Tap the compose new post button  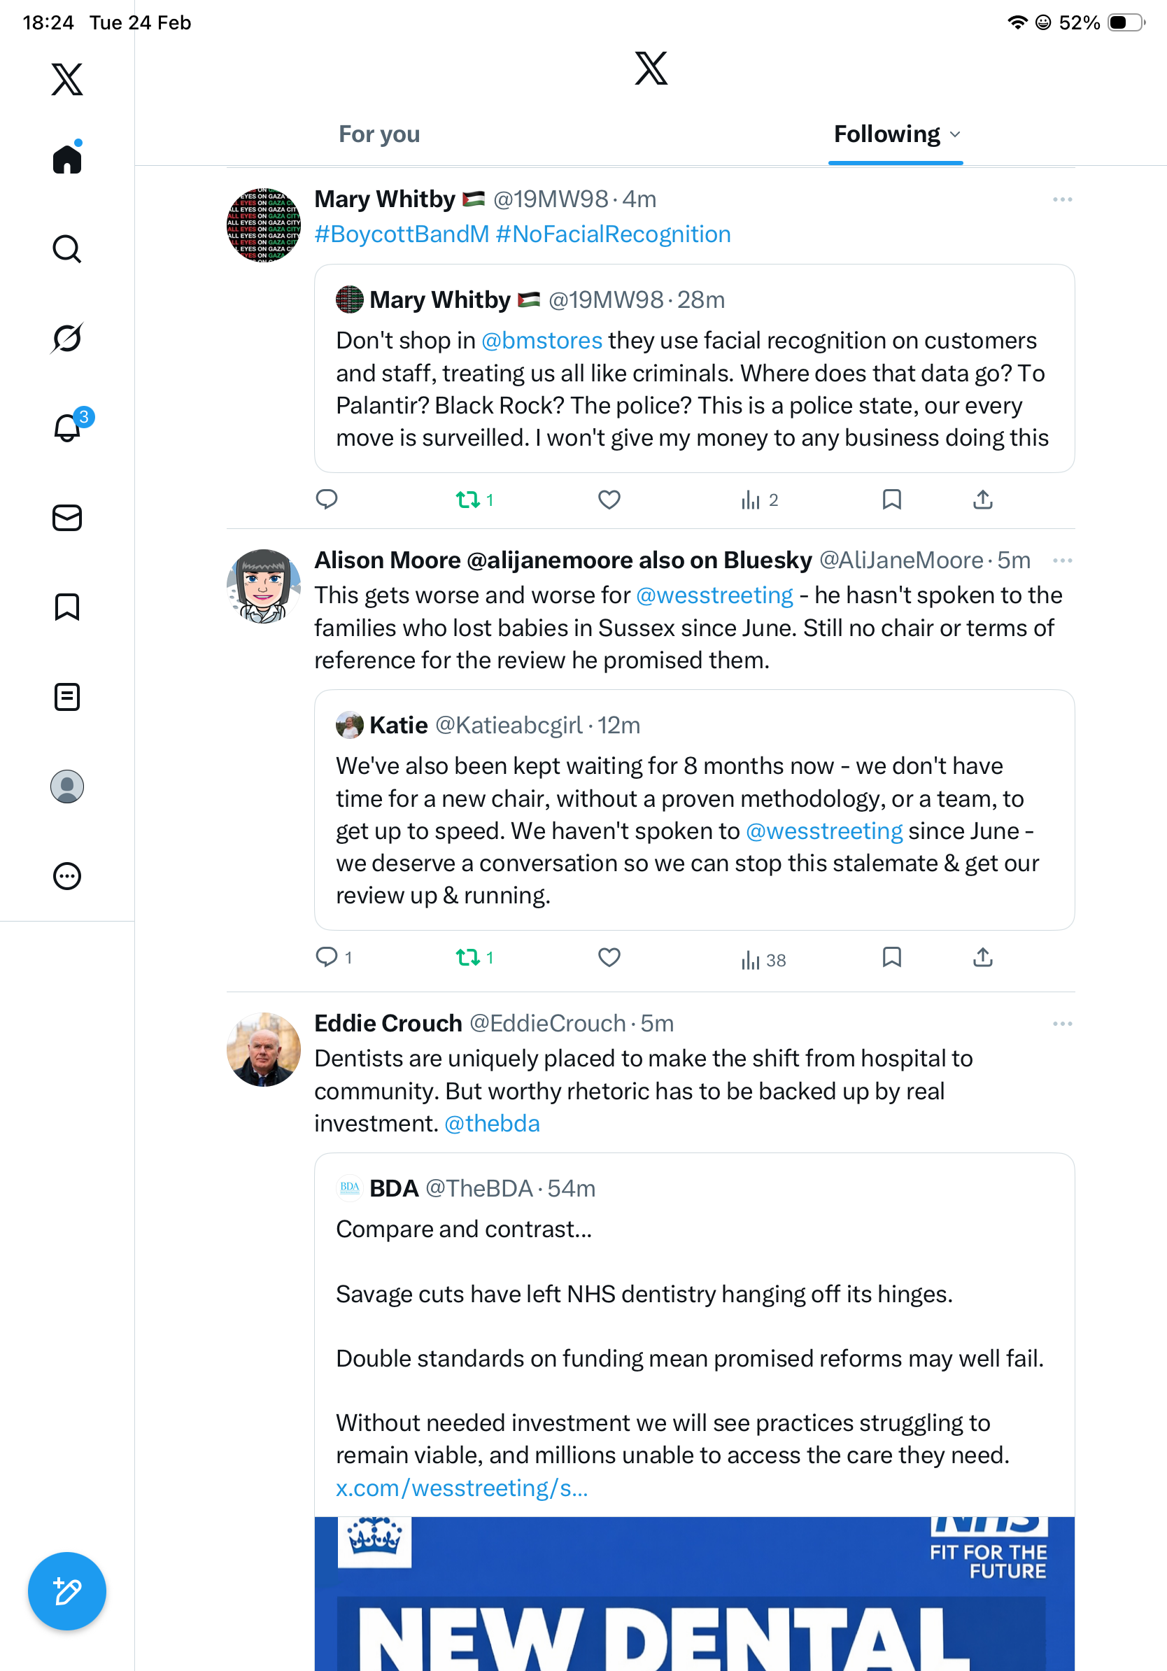(x=67, y=1591)
